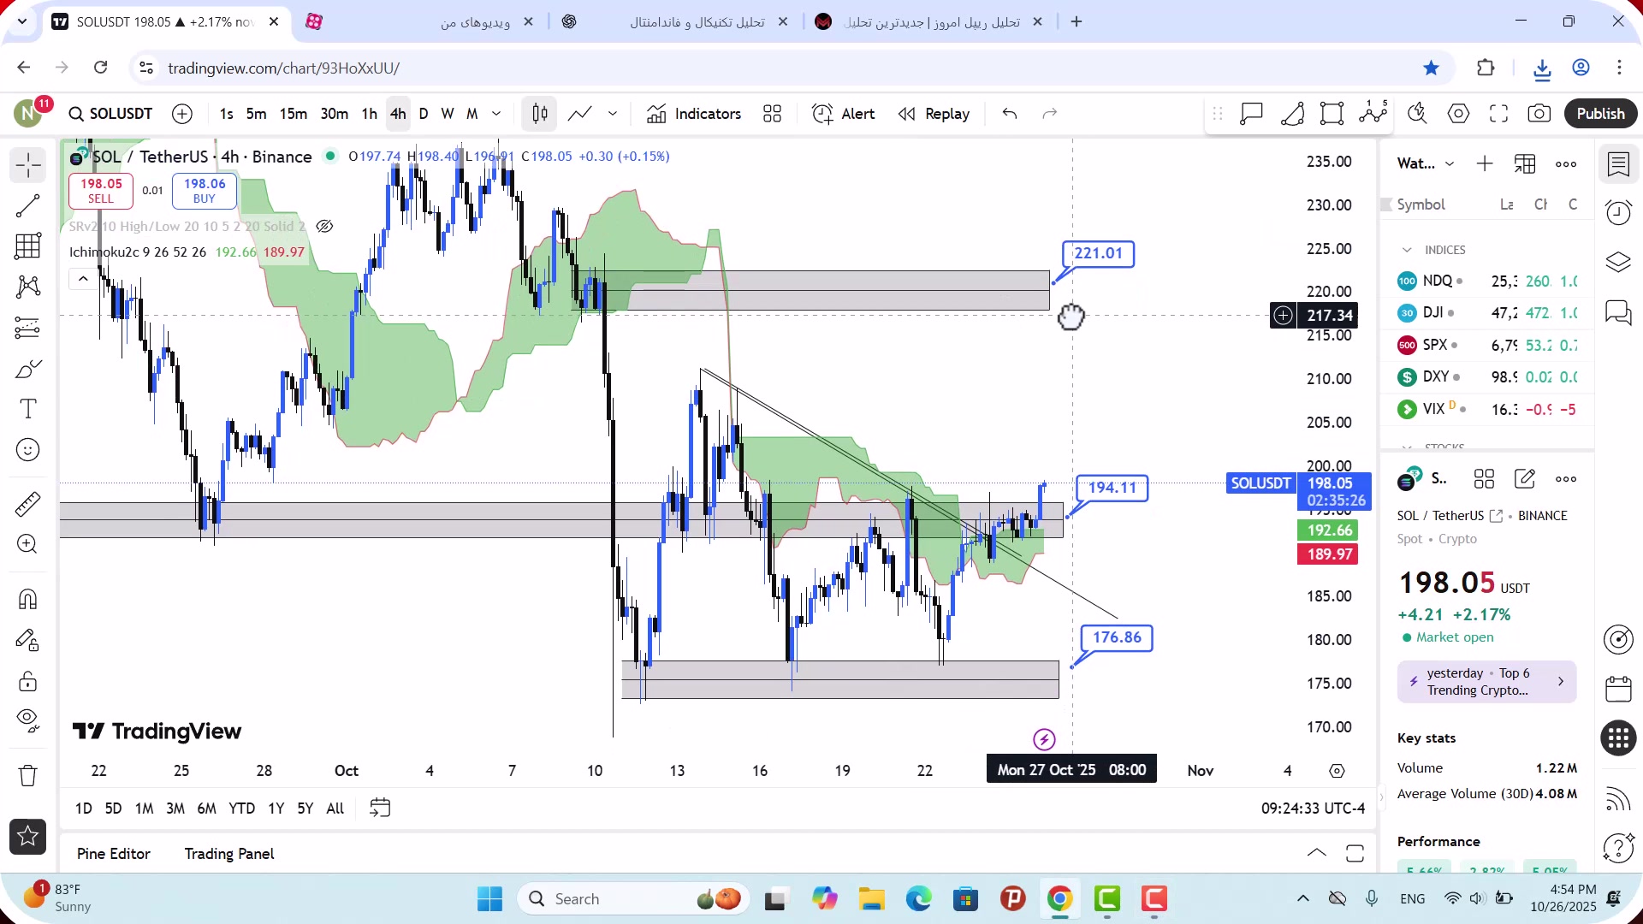Select the crosshair cursor tool
Image resolution: width=1643 pixels, height=924 pixels.
tap(27, 164)
